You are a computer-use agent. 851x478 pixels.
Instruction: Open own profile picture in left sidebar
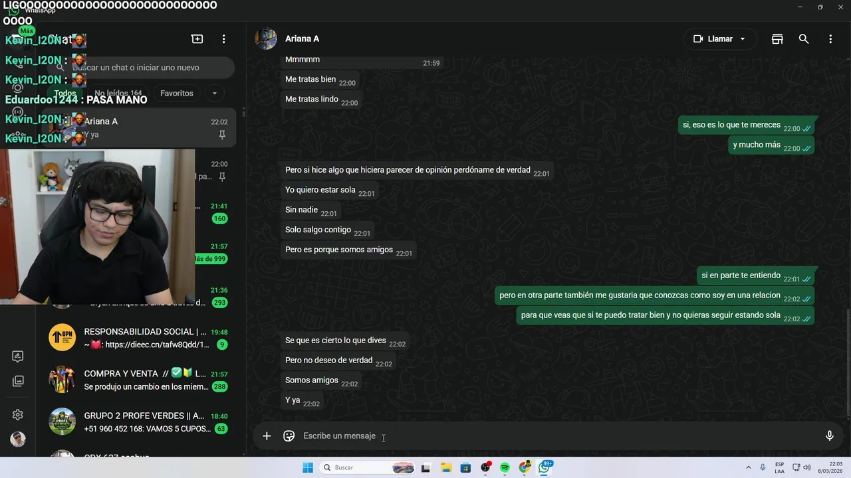tap(18, 439)
